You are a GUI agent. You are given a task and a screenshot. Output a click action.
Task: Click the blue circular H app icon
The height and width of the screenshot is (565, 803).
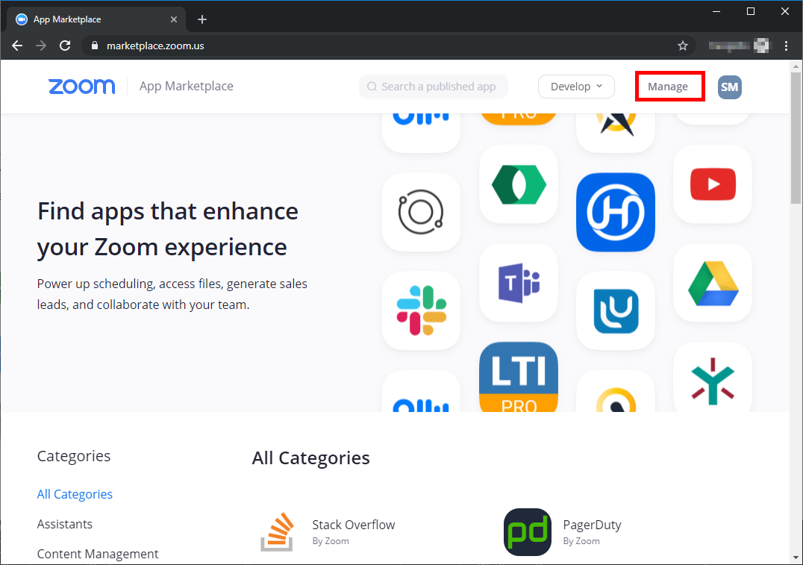pyautogui.click(x=615, y=212)
